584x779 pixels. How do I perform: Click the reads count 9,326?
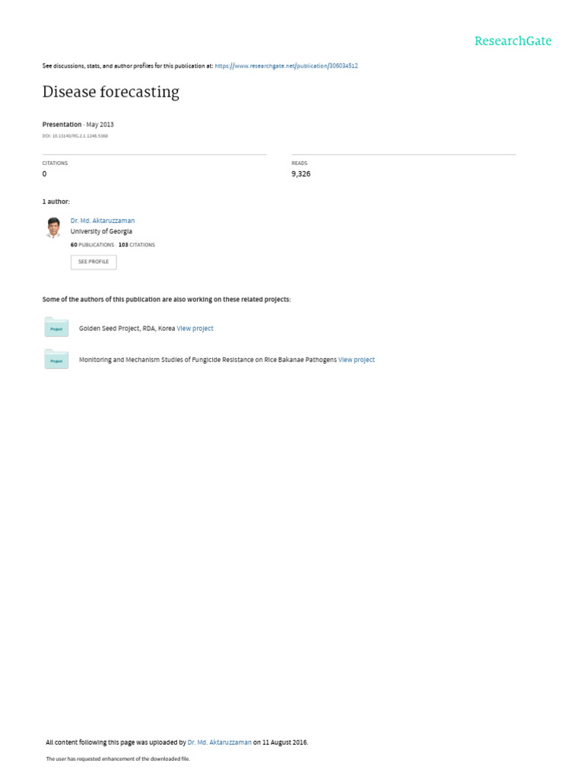301,174
